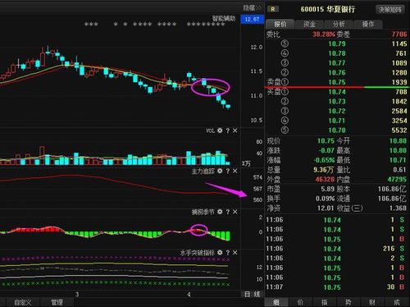Show help for 水手突破指标
This screenshot has width=410, height=307.
click(x=227, y=253)
